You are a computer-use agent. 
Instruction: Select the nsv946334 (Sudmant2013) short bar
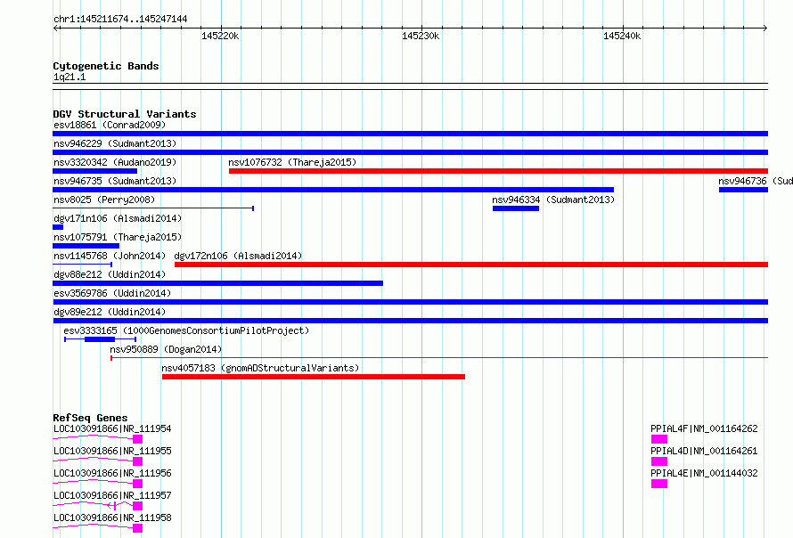[x=516, y=208]
